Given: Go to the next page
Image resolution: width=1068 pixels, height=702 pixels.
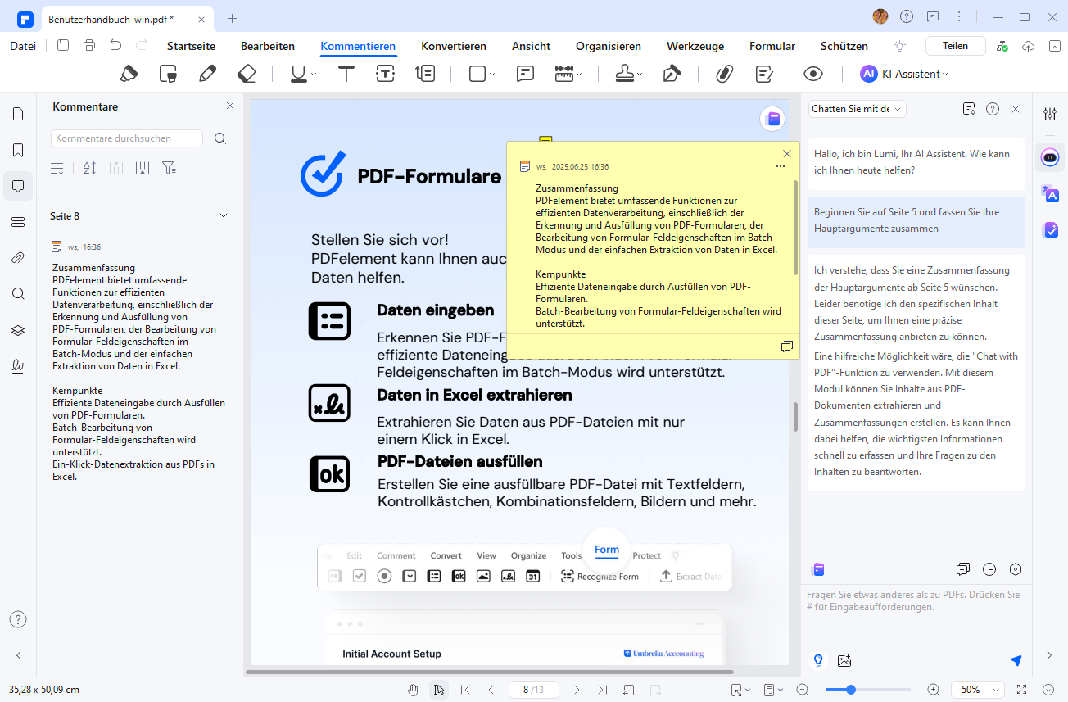Looking at the screenshot, I should [x=577, y=690].
